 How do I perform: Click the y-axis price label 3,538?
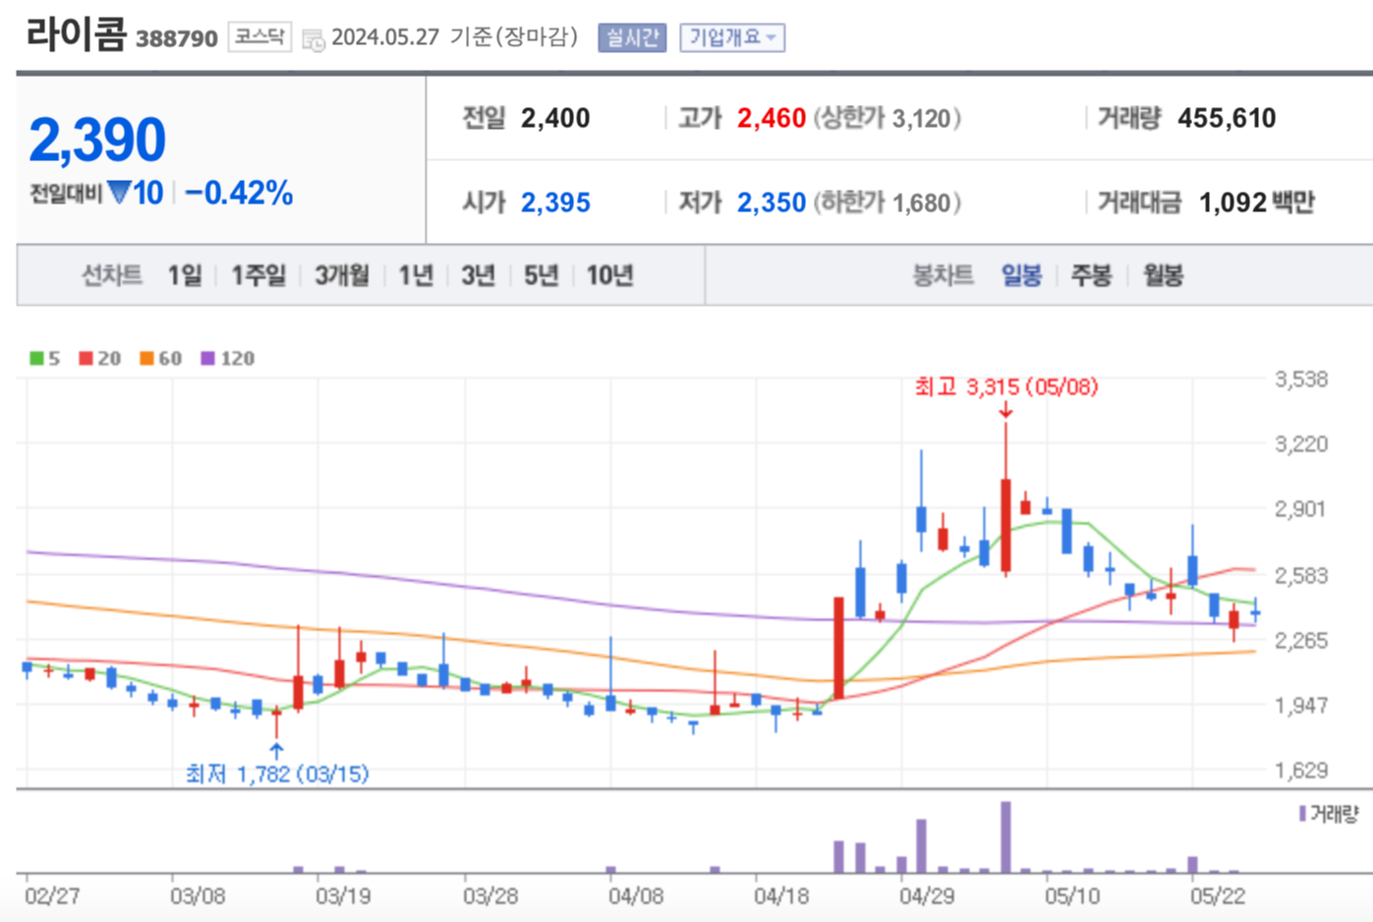(x=1301, y=379)
